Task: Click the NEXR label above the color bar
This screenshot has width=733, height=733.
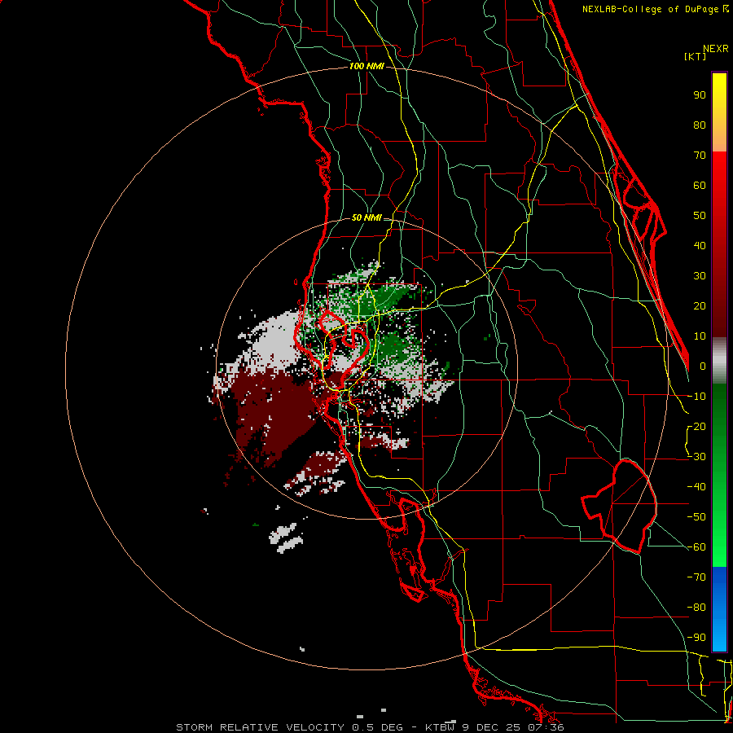Action: click(716, 49)
